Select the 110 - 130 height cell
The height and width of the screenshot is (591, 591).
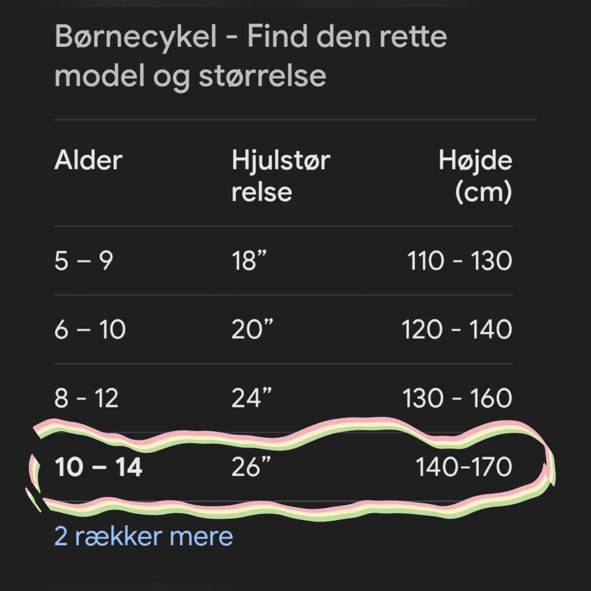[x=459, y=260]
